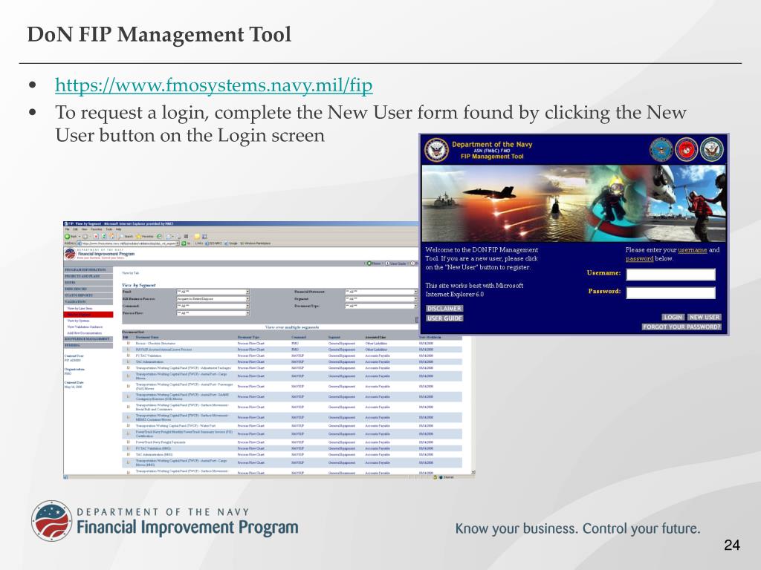Click the Password input field
Viewport: 761px width, 570px height.
click(671, 292)
